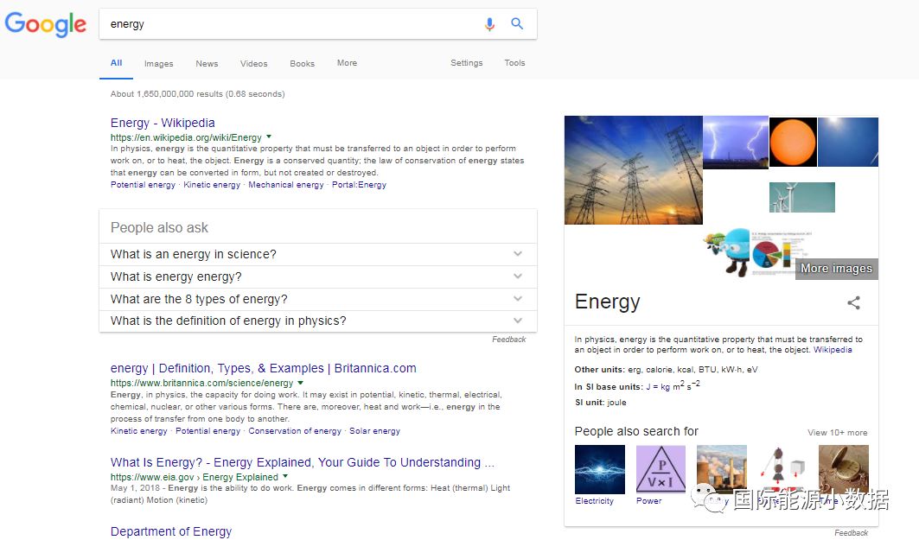Open eia.gov URL dropdown arrow
919x540 pixels.
(285, 477)
